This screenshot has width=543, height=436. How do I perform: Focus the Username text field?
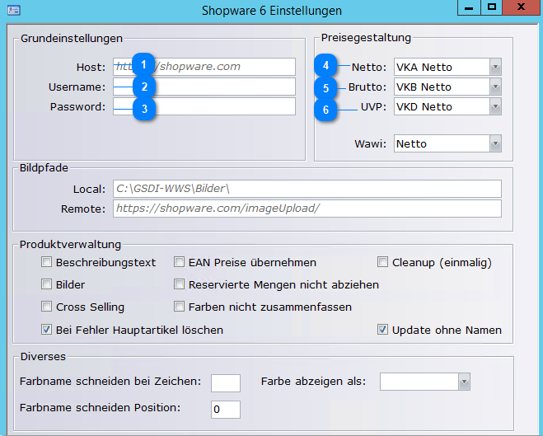(204, 87)
